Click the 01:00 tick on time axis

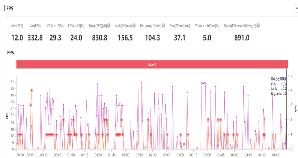[x=71, y=155]
